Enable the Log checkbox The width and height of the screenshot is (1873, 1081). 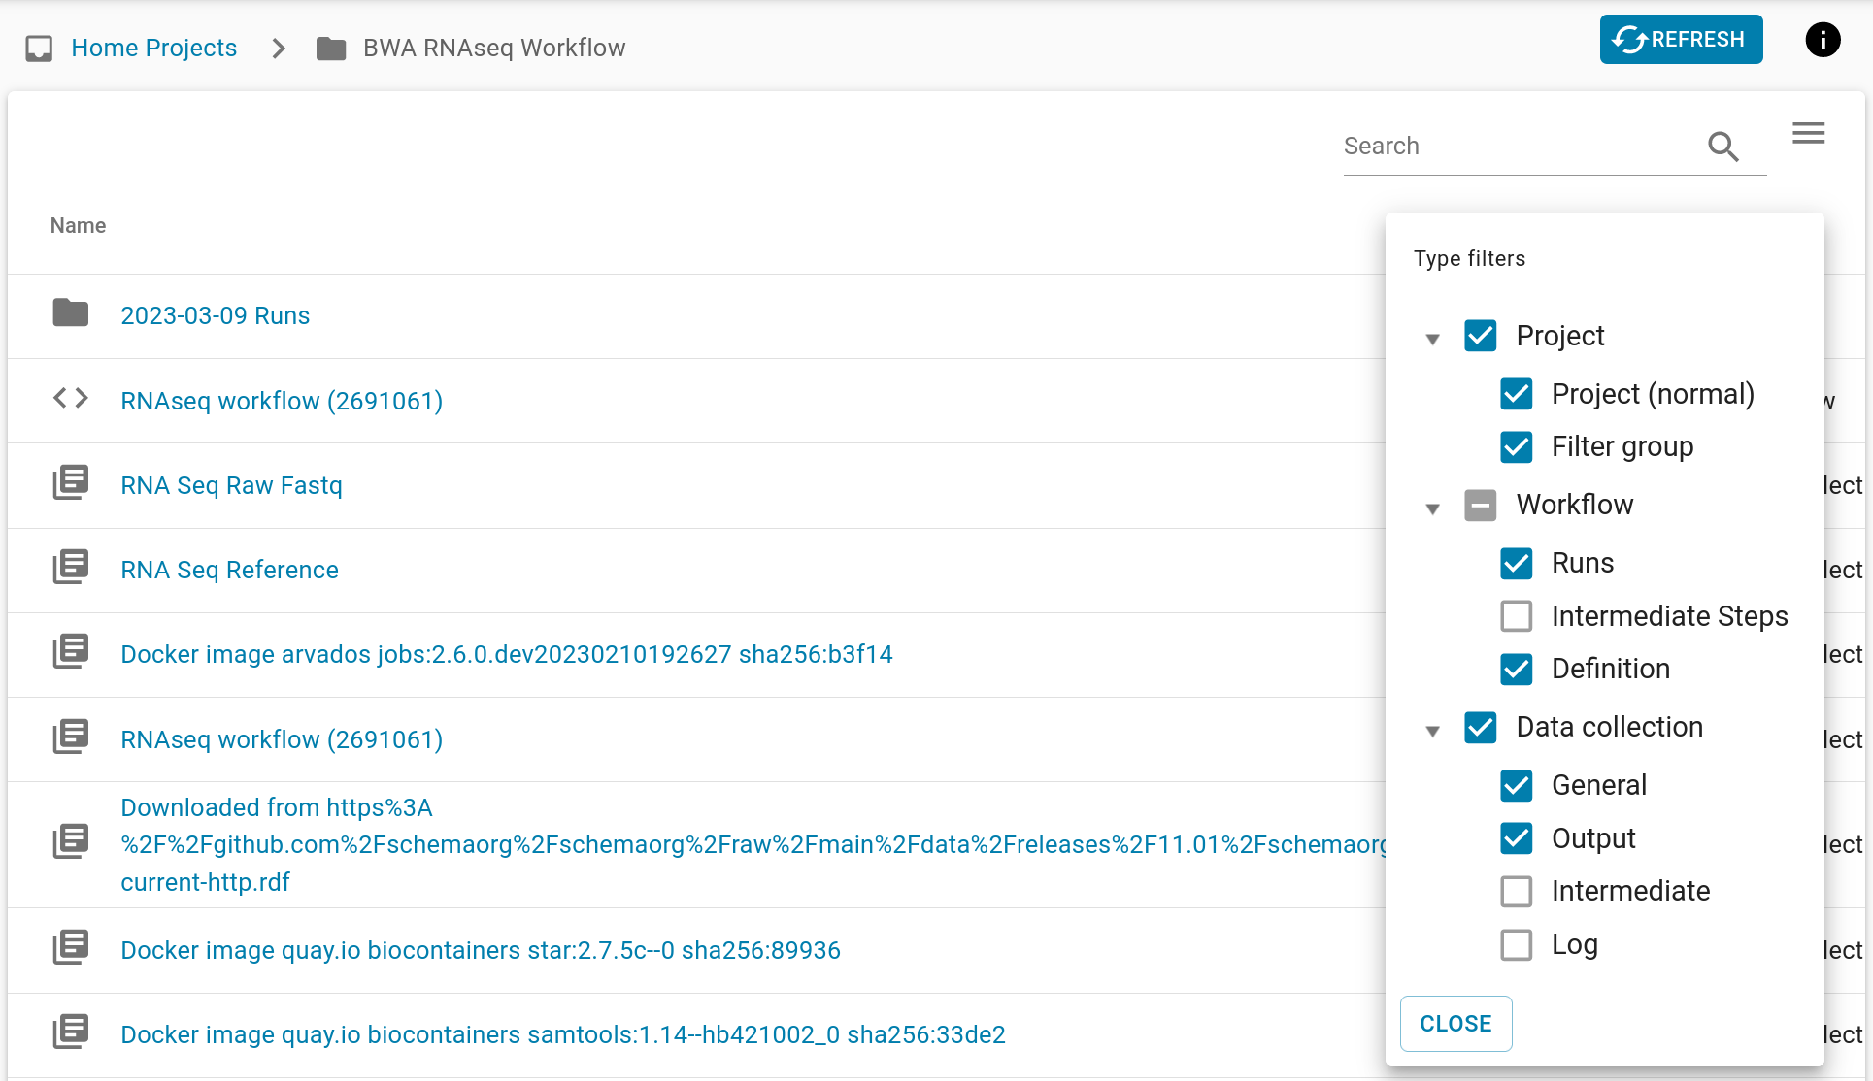(1516, 944)
